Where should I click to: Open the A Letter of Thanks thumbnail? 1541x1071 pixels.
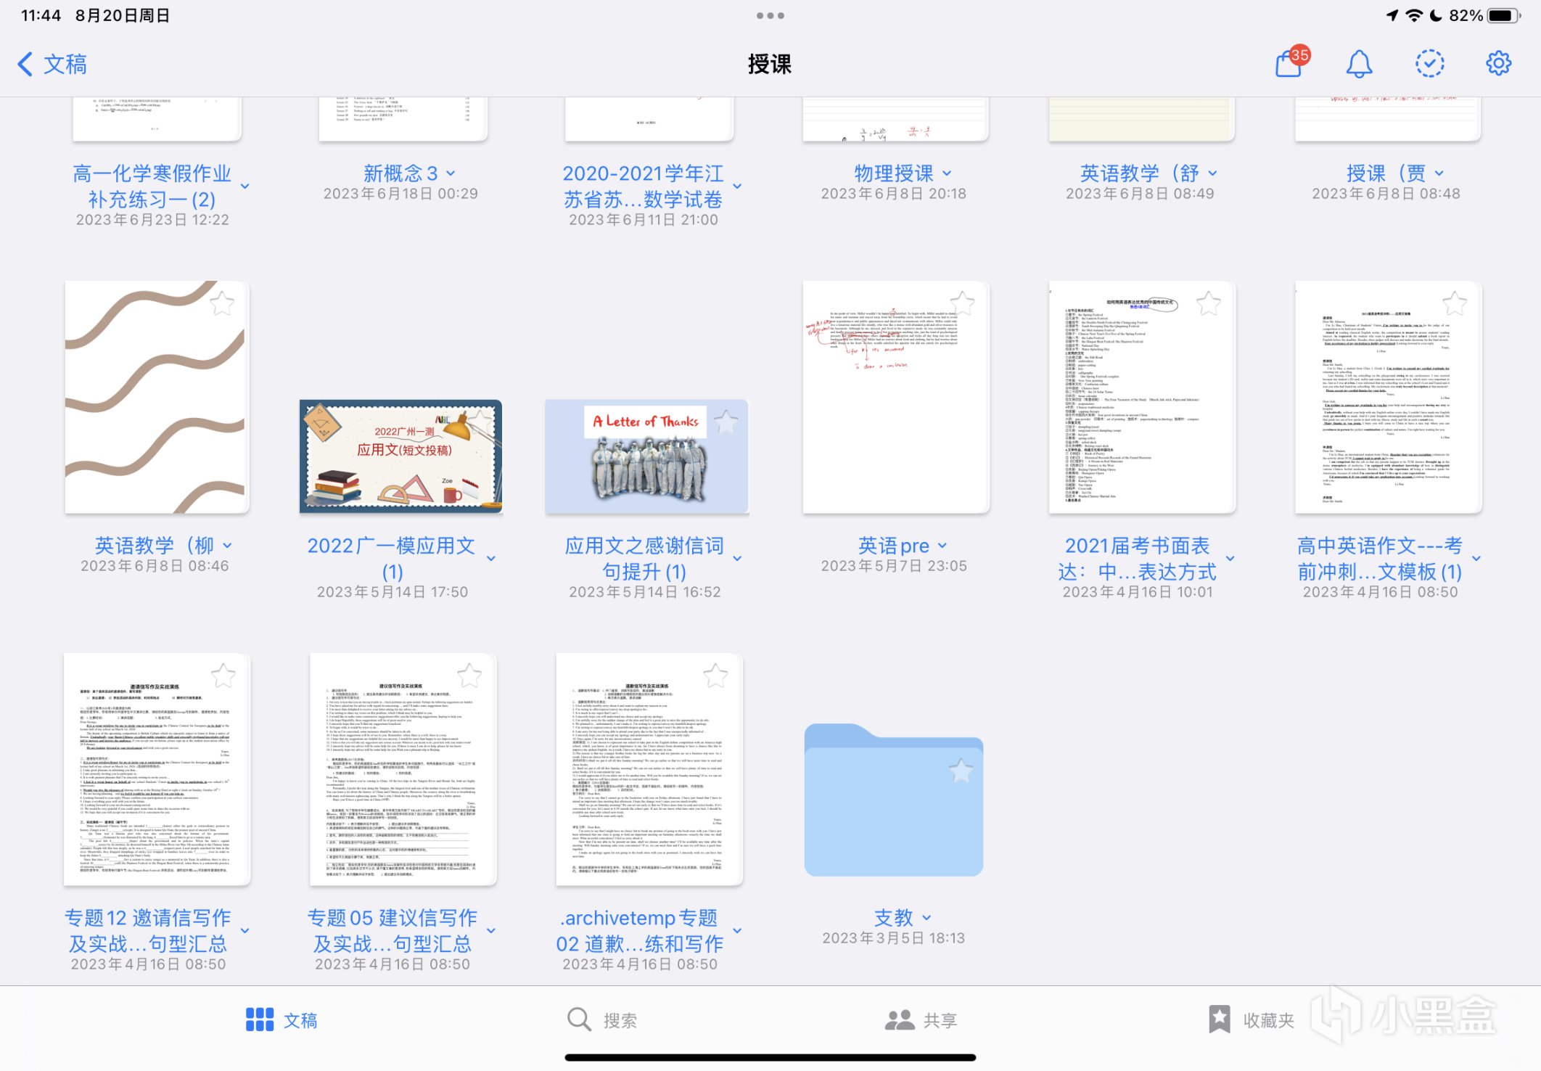(646, 456)
